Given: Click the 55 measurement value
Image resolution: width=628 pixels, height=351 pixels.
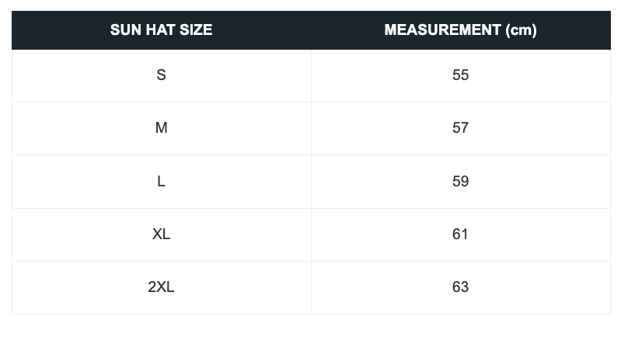Looking at the screenshot, I should click(460, 75).
